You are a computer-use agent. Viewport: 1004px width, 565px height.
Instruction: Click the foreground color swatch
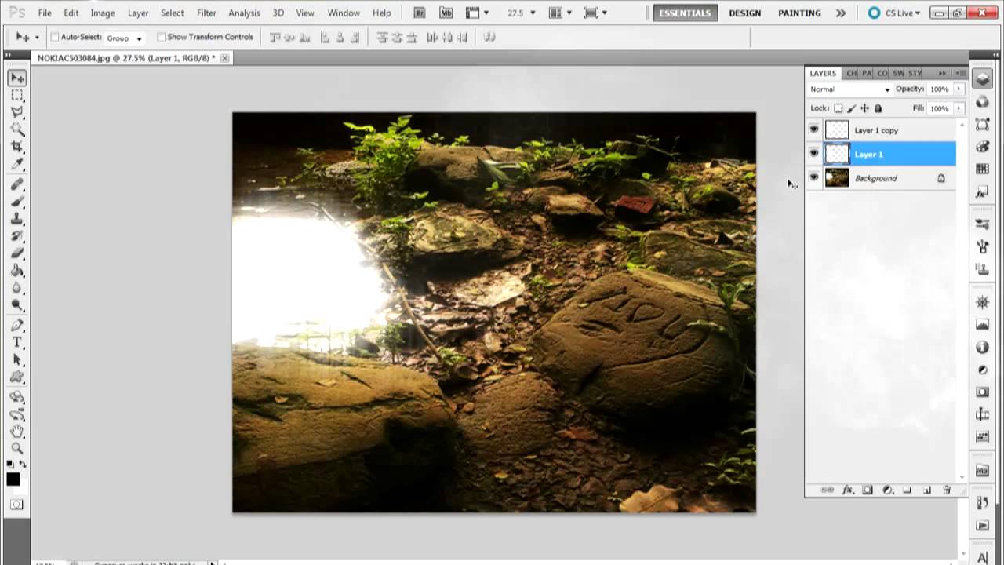tap(13, 479)
